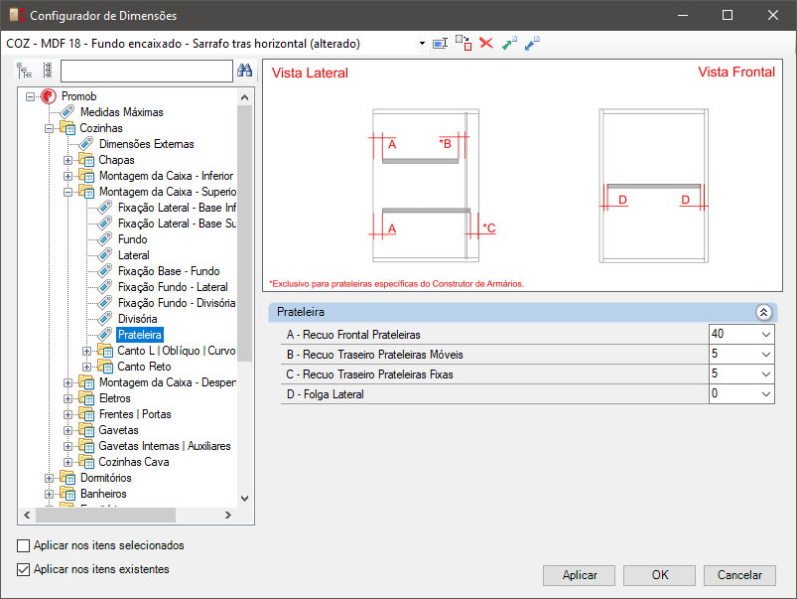The height and width of the screenshot is (599, 797).
Task: Enable Aplicar nos itens selecionados checkbox
Action: [24, 545]
